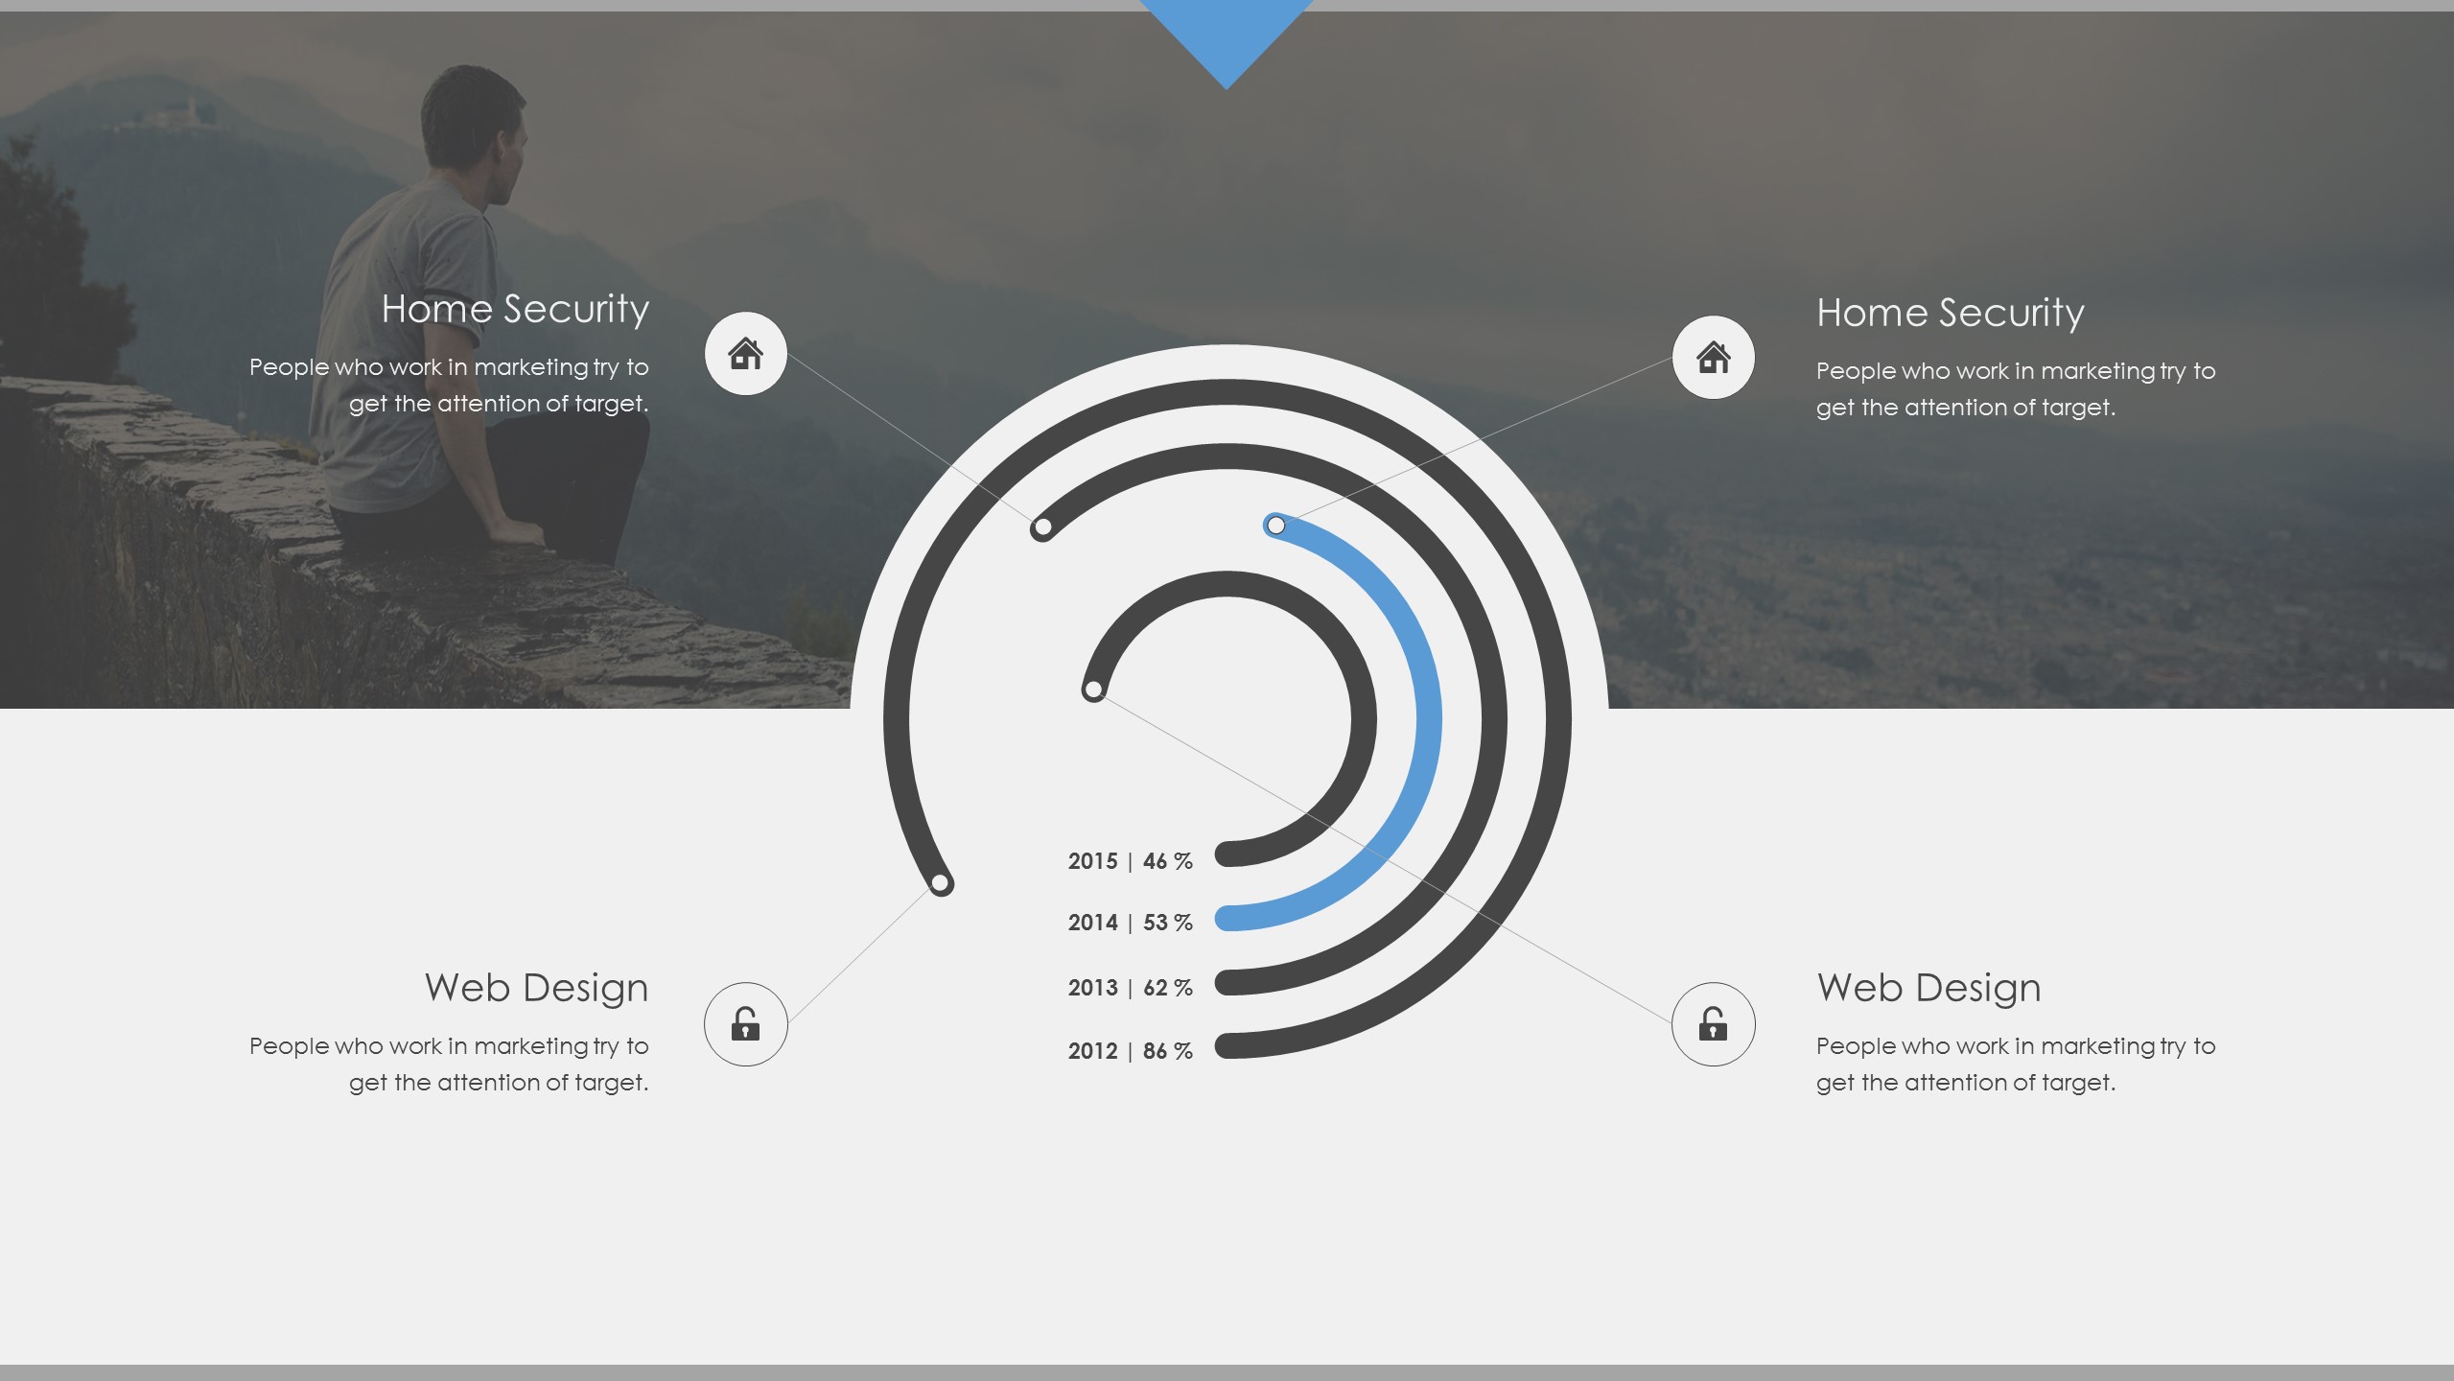Click the right Home Security heading
The width and height of the screenshot is (2454, 1381).
click(x=1950, y=313)
